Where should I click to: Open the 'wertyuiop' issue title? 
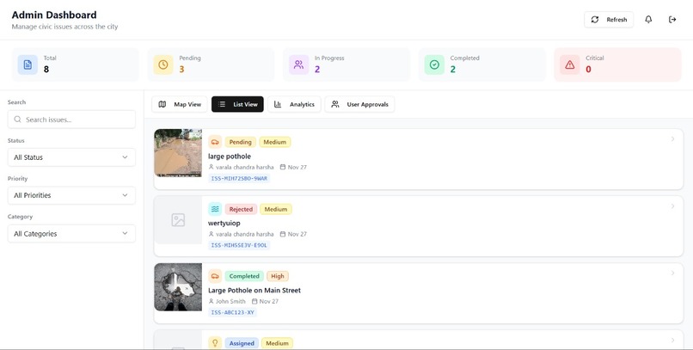224,224
